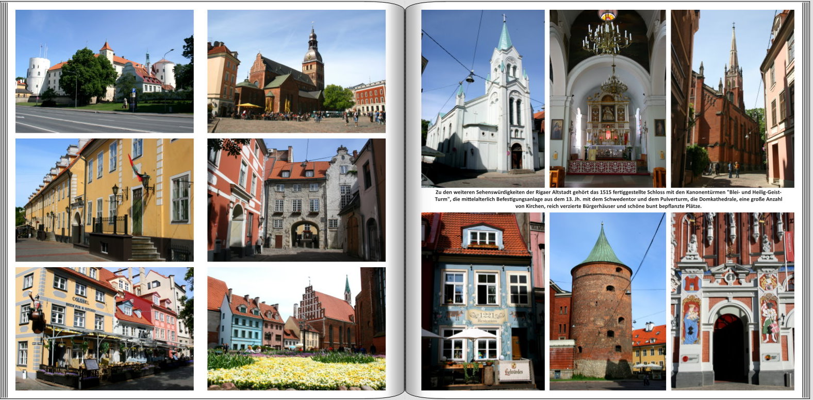Select the ornate Blackheads House portal photo
Screen dimensions: 813x400
click(732, 301)
